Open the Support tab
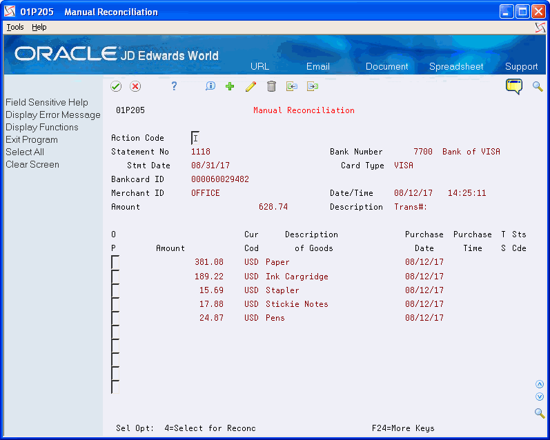 [x=521, y=66]
